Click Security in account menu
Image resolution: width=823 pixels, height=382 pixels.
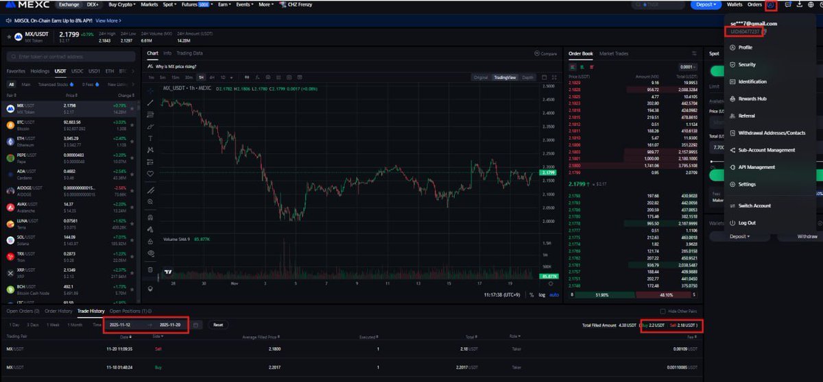tap(747, 64)
